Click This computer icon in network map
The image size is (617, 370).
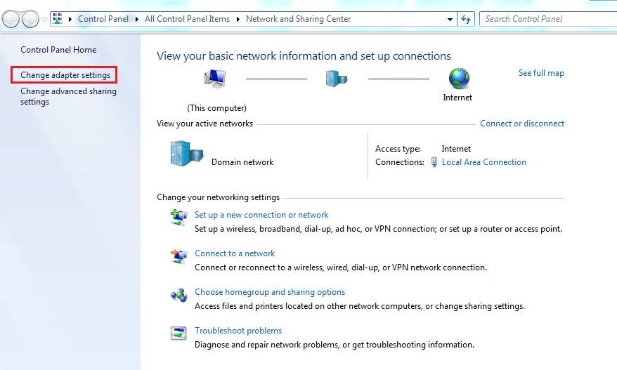pyautogui.click(x=215, y=78)
